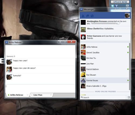Click the Messenger logo in title bar

point(81,9)
